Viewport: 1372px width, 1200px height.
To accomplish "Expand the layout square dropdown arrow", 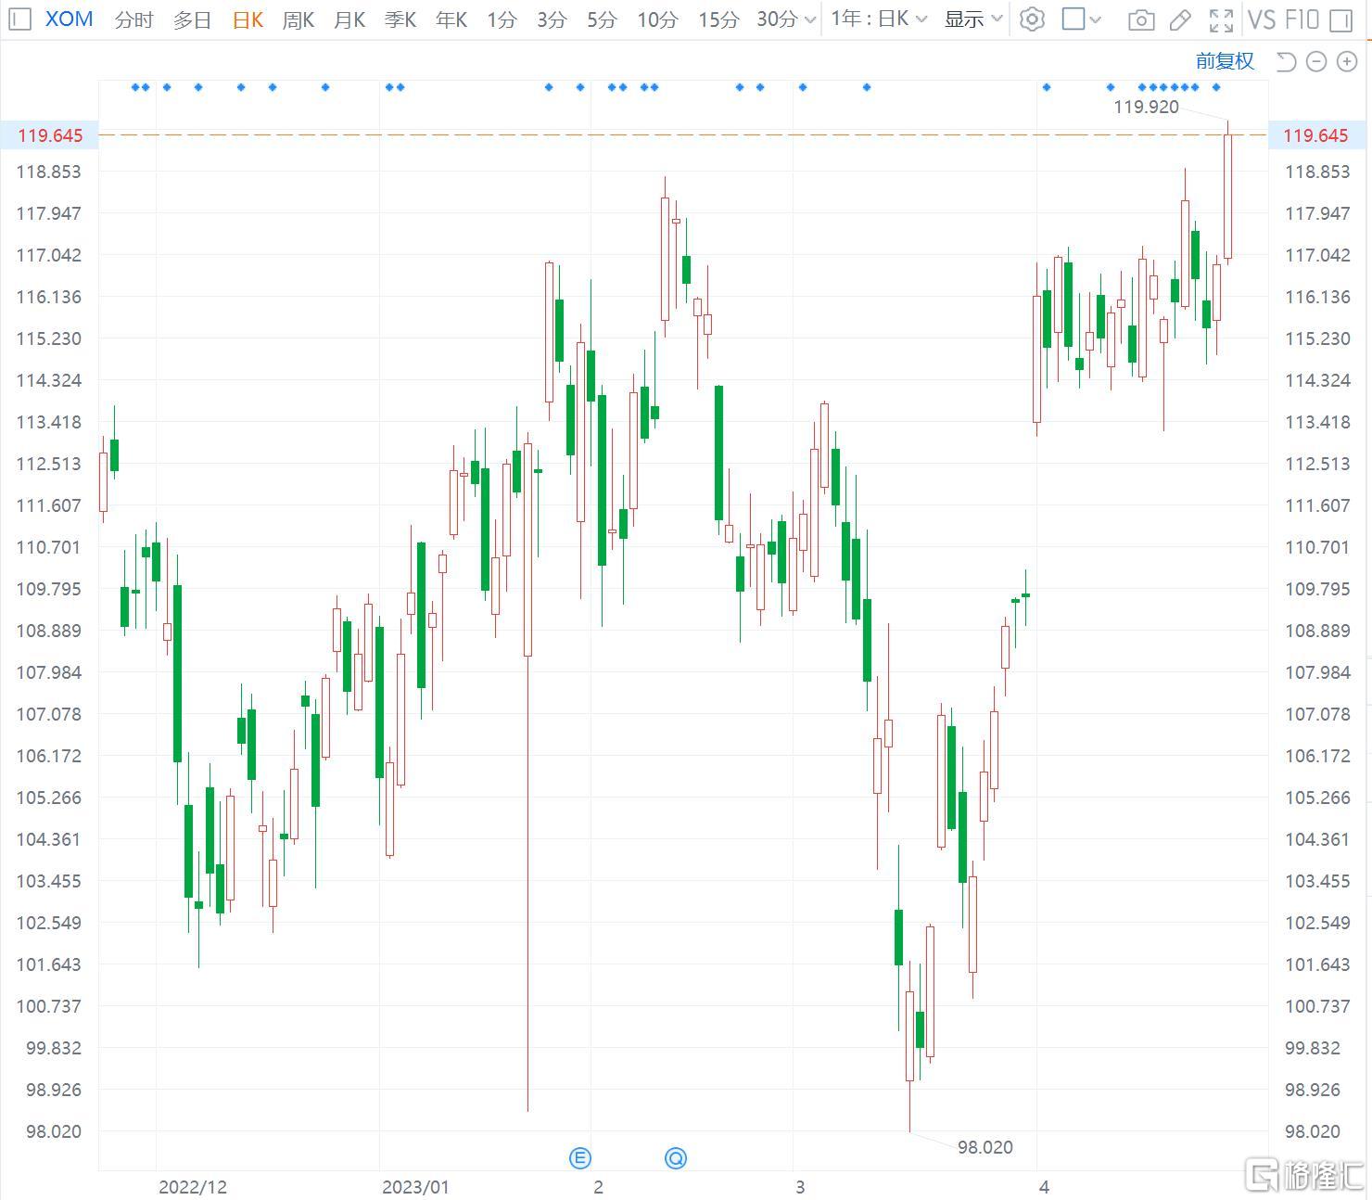I will 1095,19.
